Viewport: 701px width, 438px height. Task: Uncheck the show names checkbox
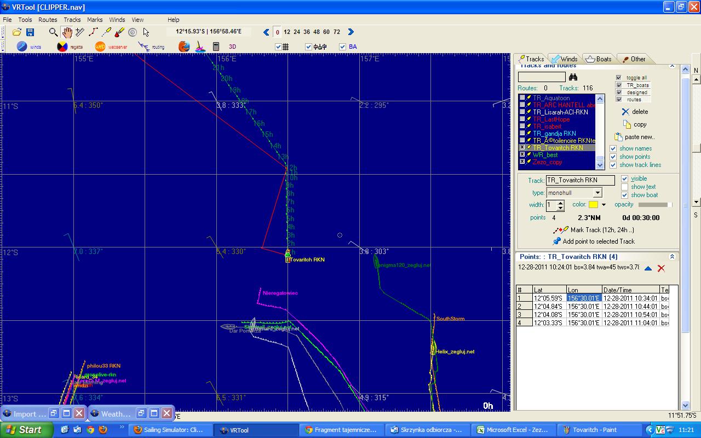point(613,148)
